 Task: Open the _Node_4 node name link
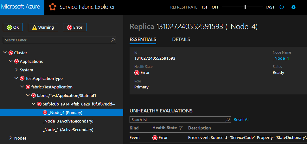click(281, 58)
